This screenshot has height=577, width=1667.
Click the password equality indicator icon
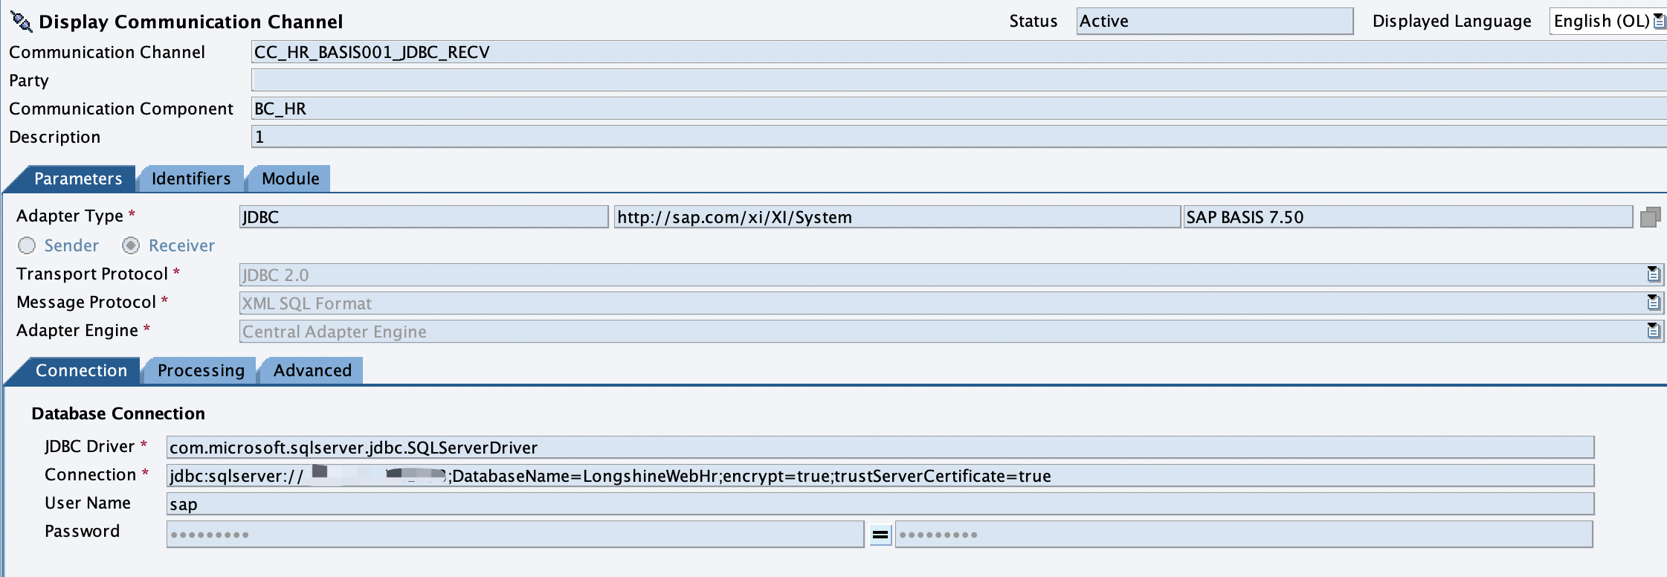point(880,535)
